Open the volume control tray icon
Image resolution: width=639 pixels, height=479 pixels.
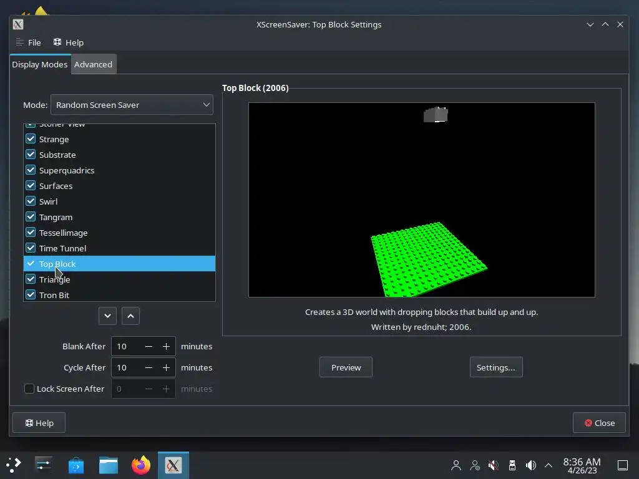[530, 465]
